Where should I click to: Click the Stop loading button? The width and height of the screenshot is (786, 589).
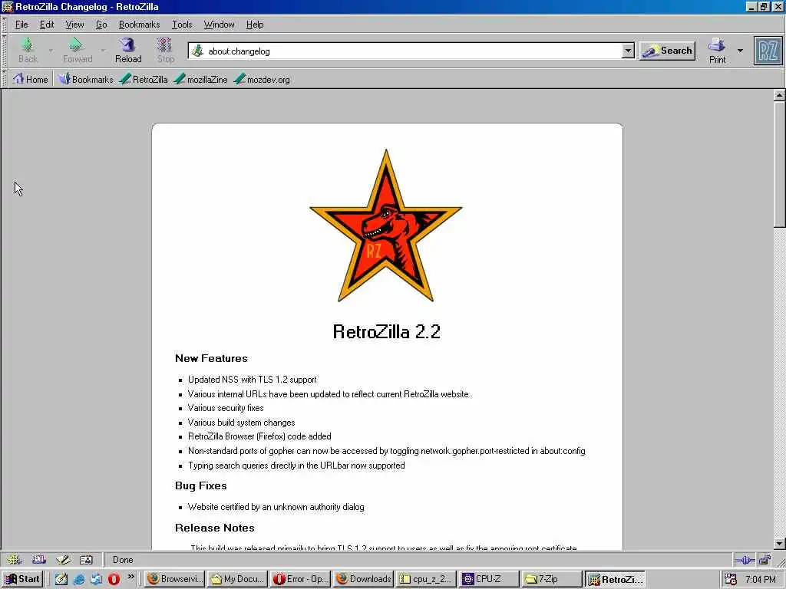tap(166, 51)
